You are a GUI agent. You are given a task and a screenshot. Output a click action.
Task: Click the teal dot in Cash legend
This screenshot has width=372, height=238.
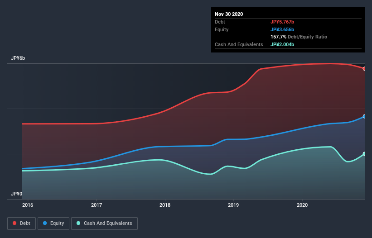(78, 223)
